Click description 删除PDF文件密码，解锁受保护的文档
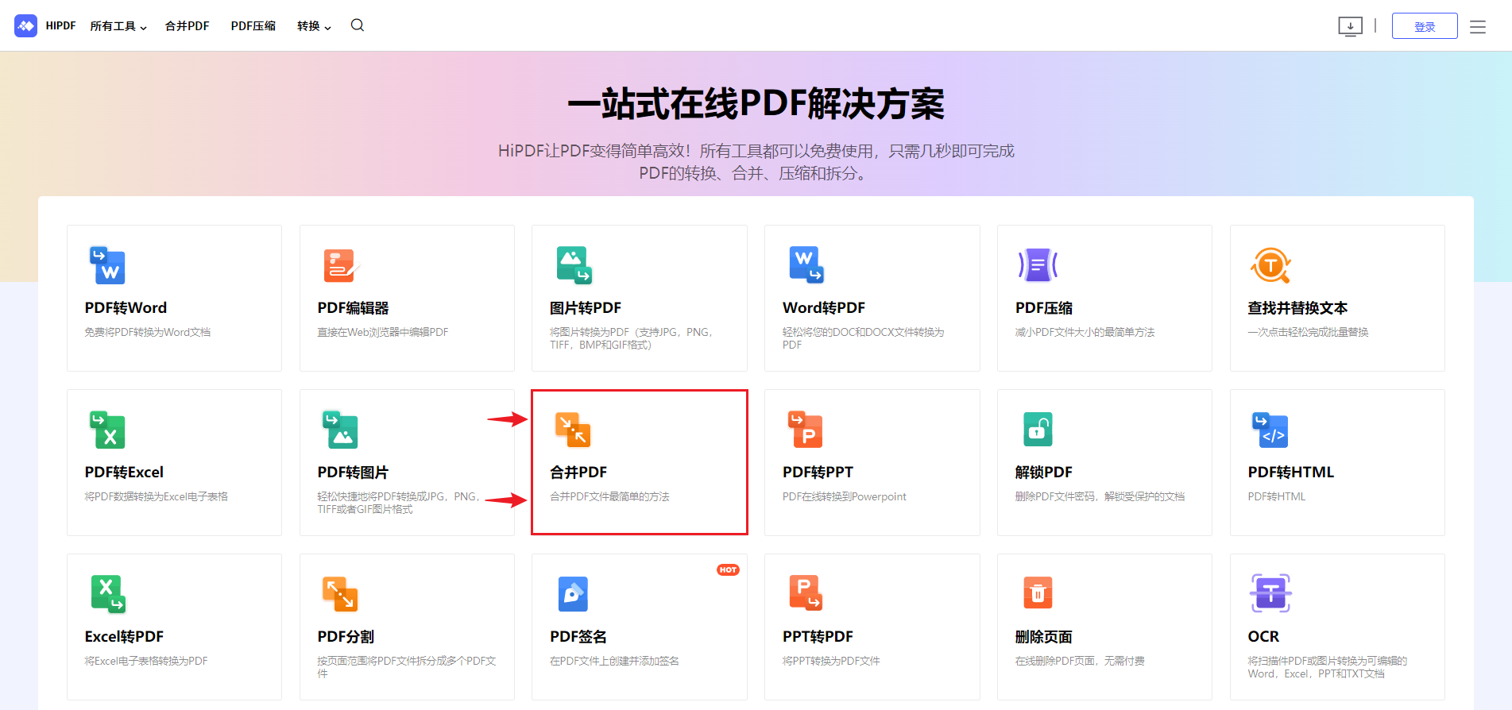Image resolution: width=1512 pixels, height=710 pixels. pyautogui.click(x=1100, y=496)
